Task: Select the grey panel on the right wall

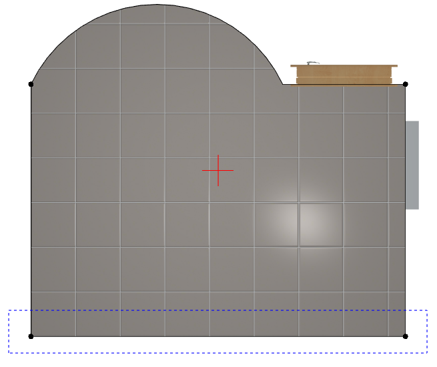Action: click(412, 165)
